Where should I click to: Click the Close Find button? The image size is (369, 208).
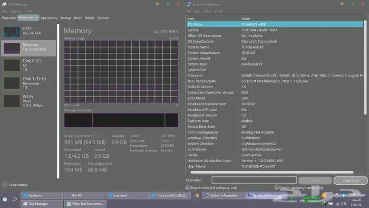(x=351, y=181)
